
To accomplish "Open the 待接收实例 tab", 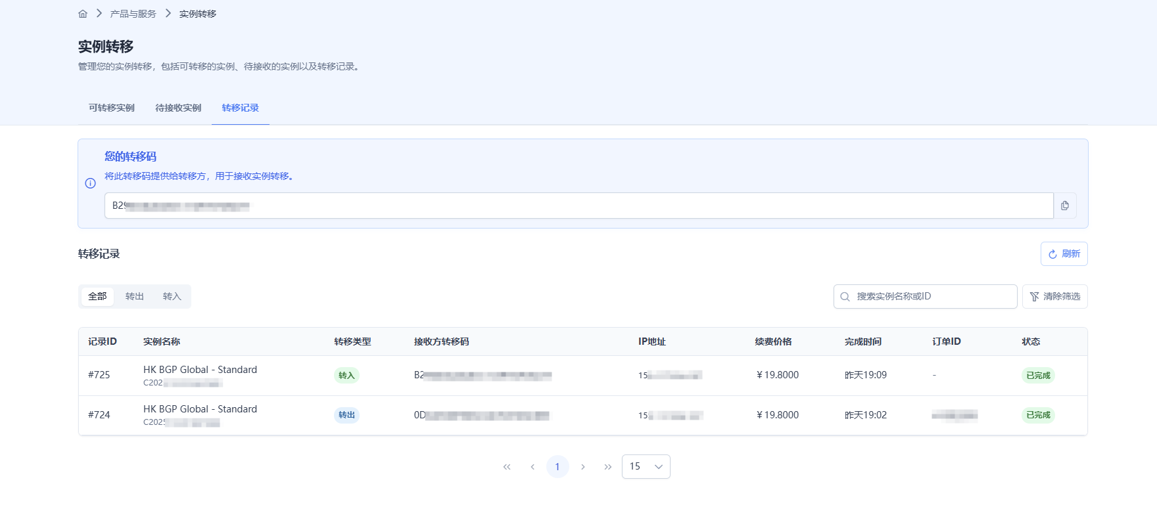I will click(x=178, y=108).
